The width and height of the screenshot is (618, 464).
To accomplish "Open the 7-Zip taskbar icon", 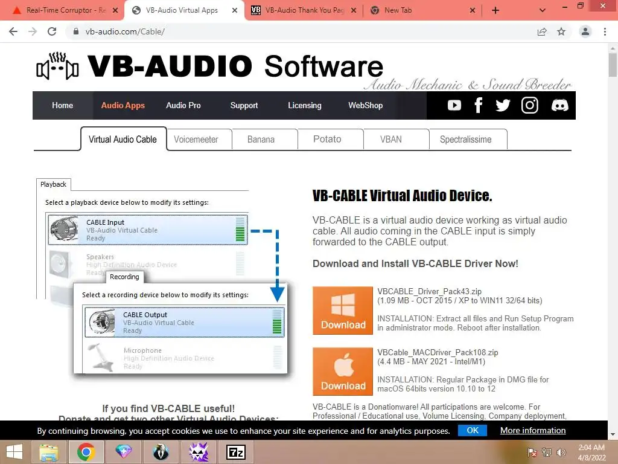I will [236, 452].
